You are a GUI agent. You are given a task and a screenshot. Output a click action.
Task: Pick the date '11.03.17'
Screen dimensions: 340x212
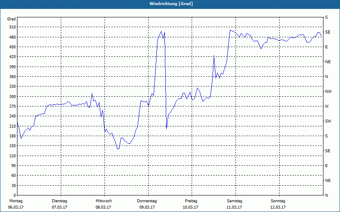click(x=234, y=207)
